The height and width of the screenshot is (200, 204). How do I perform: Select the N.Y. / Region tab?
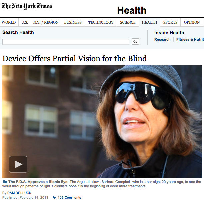tap(46, 22)
